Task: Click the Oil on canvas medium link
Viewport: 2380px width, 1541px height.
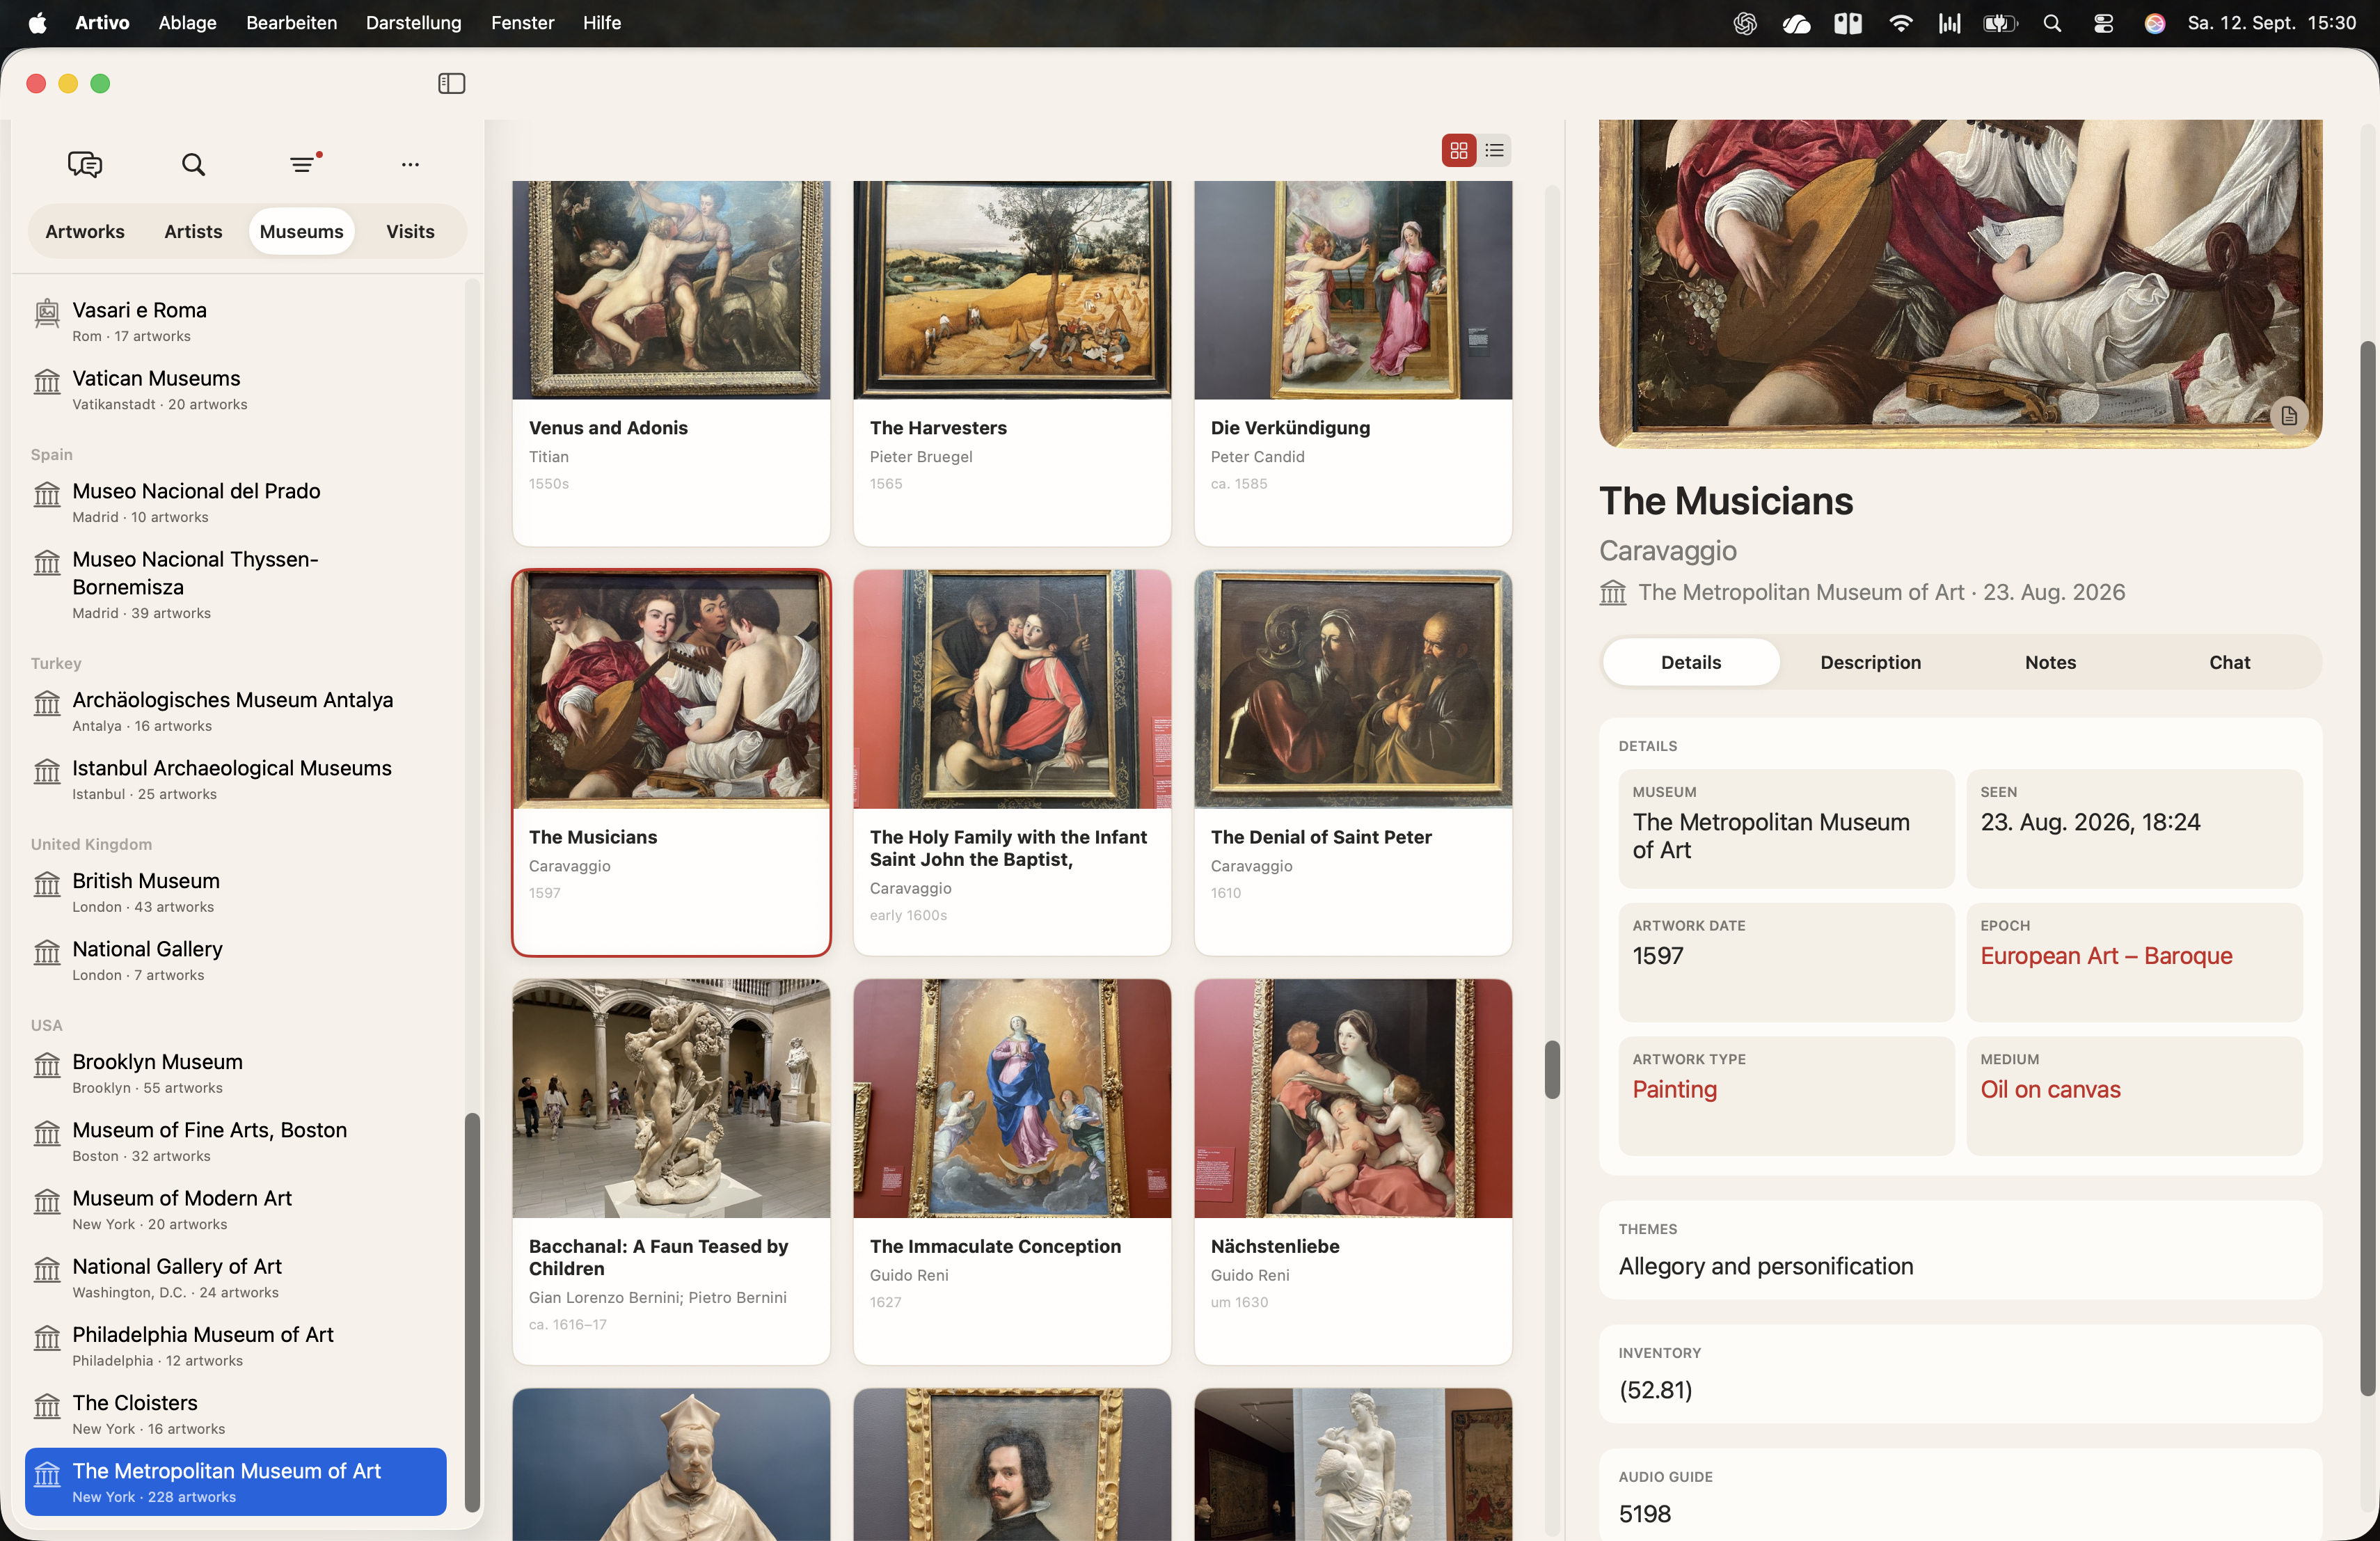Action: (2050, 1090)
